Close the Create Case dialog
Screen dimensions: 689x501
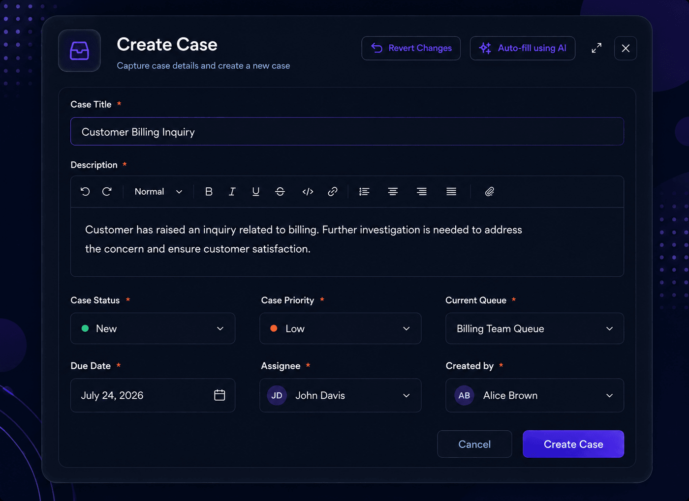pos(626,48)
